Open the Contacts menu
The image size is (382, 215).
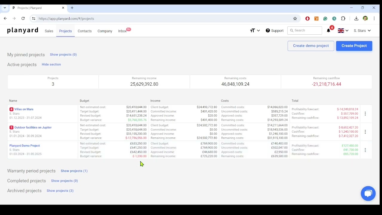point(84,31)
